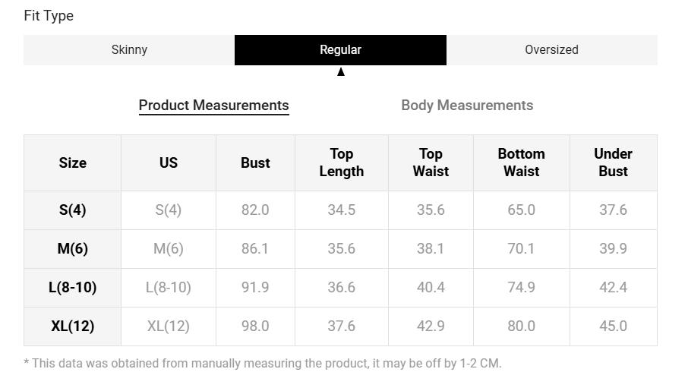Click the Under Bust column header

(x=613, y=163)
